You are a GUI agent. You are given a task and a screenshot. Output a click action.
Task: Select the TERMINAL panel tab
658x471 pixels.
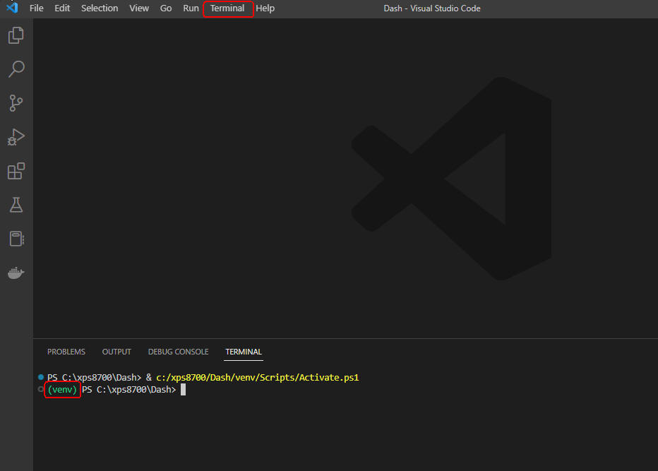tap(244, 352)
